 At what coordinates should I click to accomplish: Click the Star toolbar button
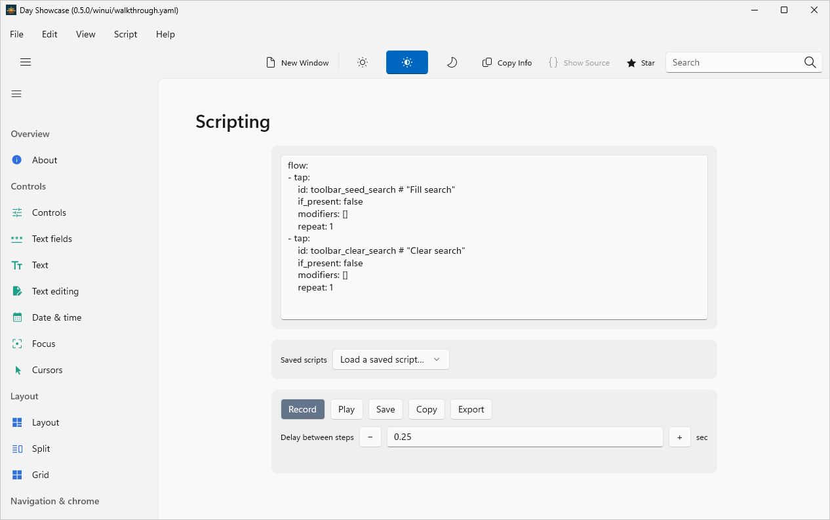(641, 62)
